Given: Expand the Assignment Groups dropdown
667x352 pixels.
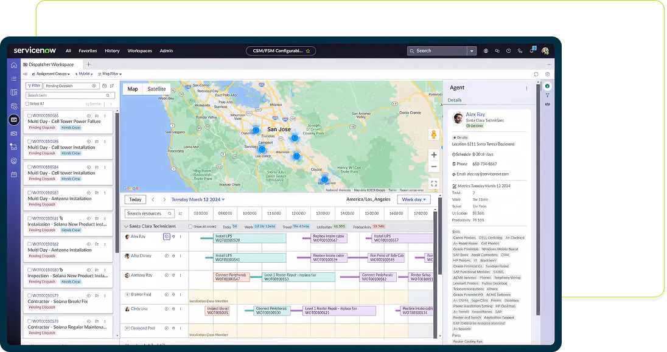Looking at the screenshot, I should (53, 74).
